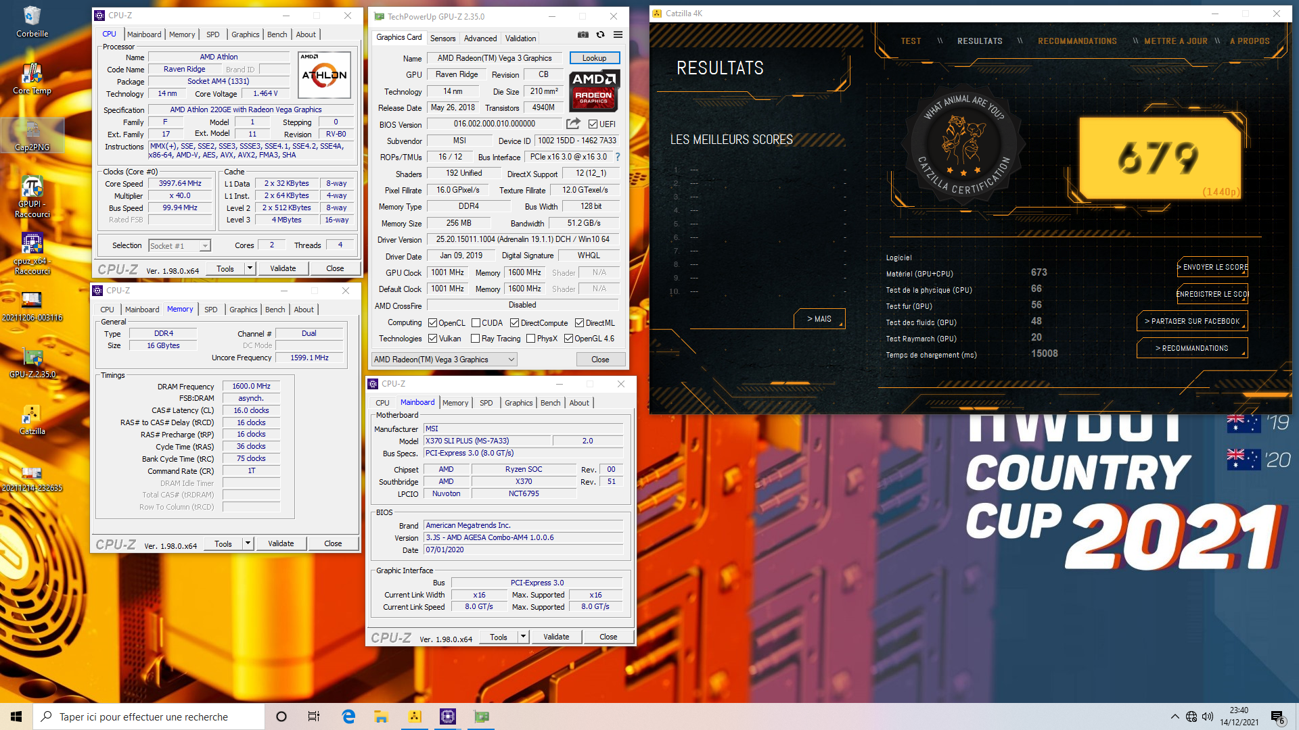Screen dimensions: 1299x730
Task: Click the GPU-Z refresh icon
Action: point(600,35)
